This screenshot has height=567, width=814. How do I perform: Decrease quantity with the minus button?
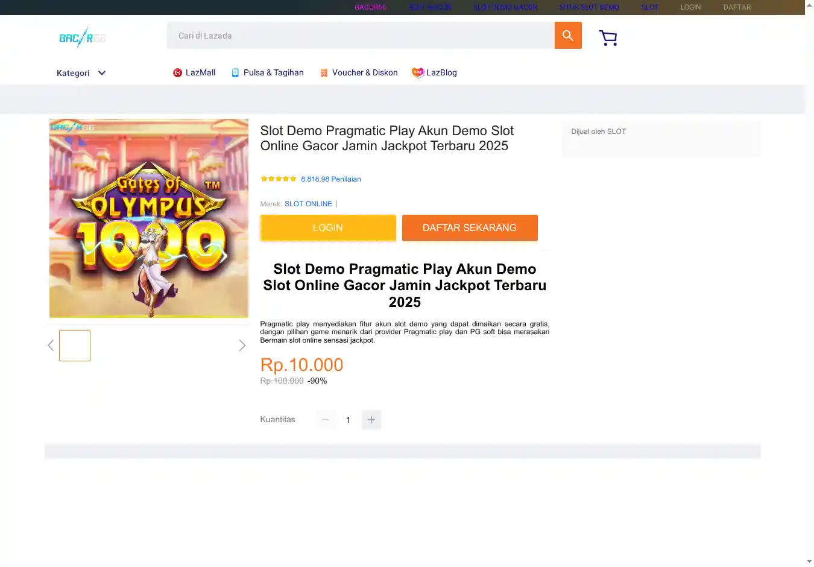click(x=326, y=420)
